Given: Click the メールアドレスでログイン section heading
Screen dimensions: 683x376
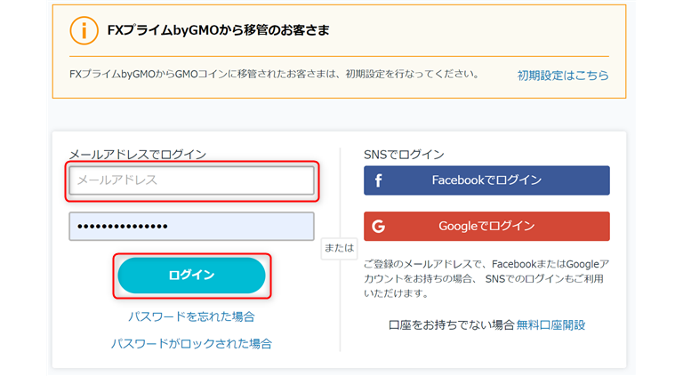Looking at the screenshot, I should (x=138, y=155).
